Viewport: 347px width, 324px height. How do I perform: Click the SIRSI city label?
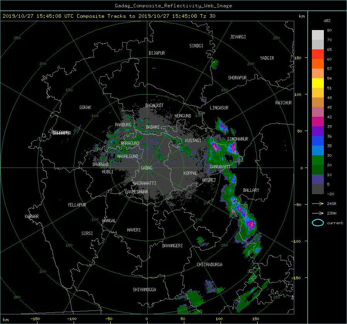pos(87,233)
